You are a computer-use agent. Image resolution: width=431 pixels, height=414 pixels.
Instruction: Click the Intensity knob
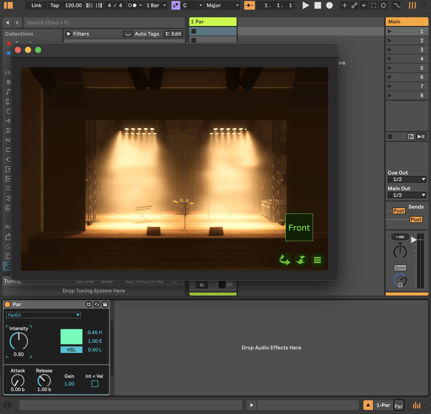[x=19, y=341]
